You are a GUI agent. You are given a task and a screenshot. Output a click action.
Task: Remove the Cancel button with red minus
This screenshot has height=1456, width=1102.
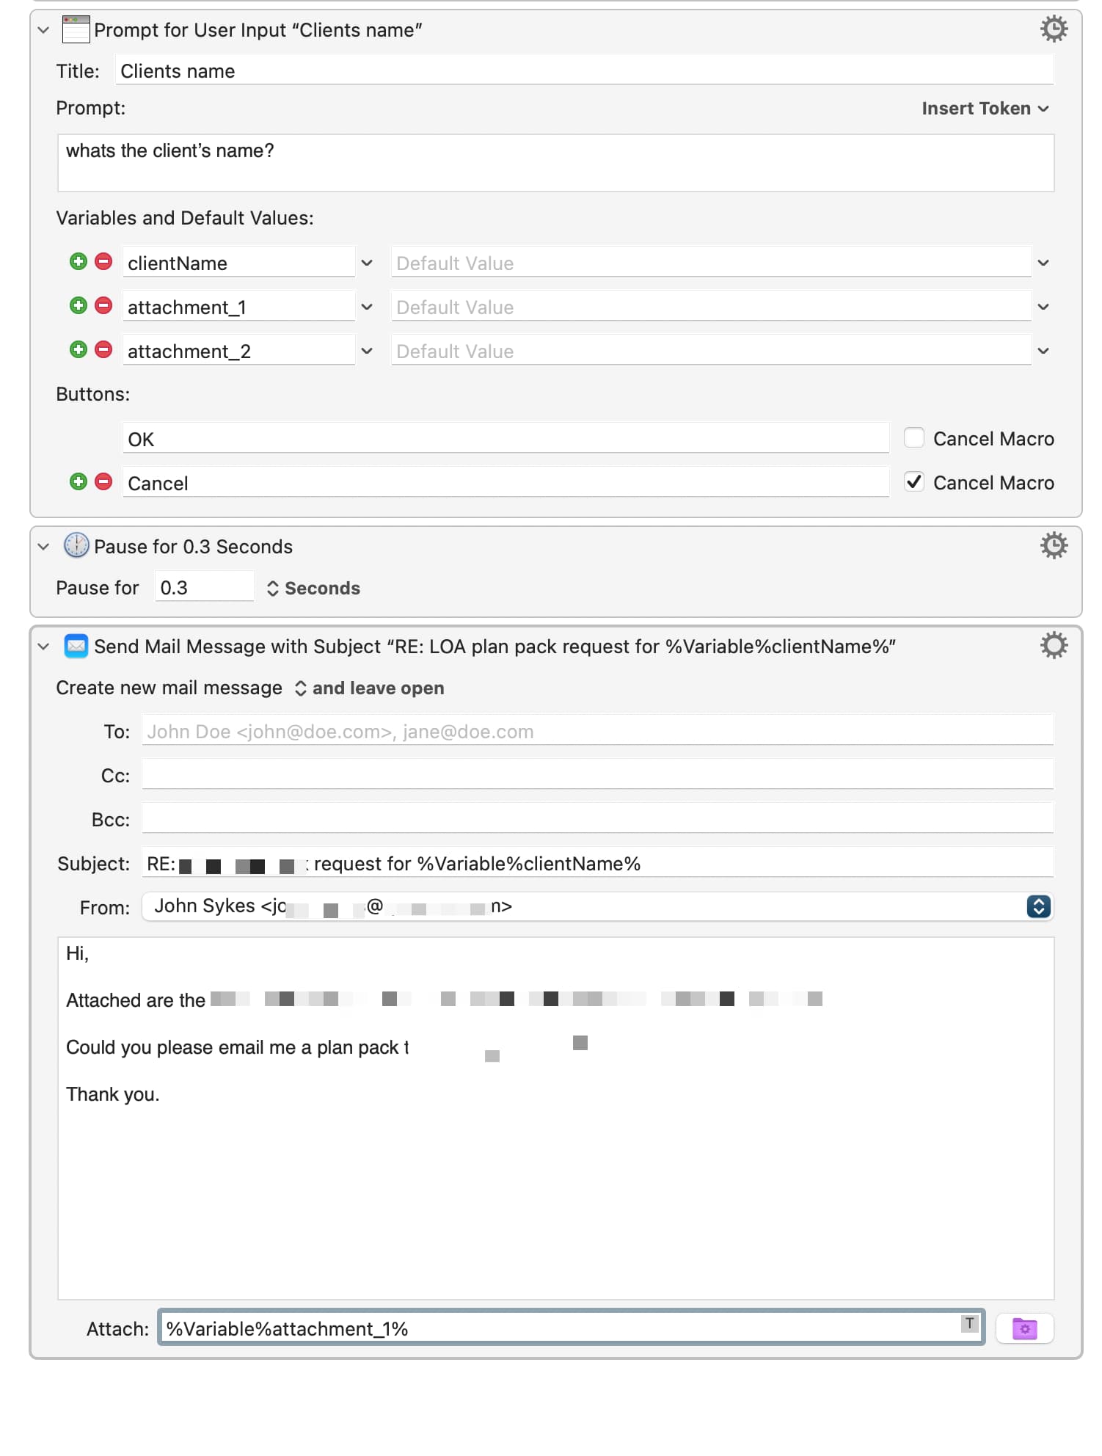click(104, 482)
